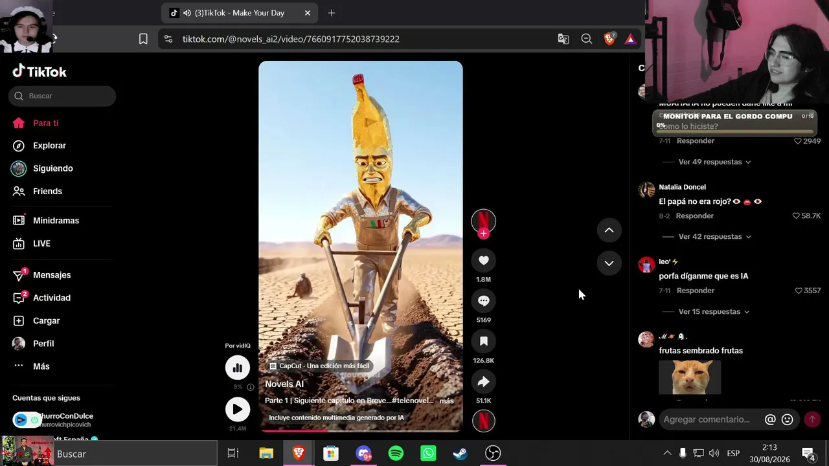Open a new browser tab with the plus button

pyautogui.click(x=332, y=13)
